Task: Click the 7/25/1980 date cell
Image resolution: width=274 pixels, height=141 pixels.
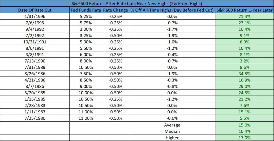Action: coord(35,118)
